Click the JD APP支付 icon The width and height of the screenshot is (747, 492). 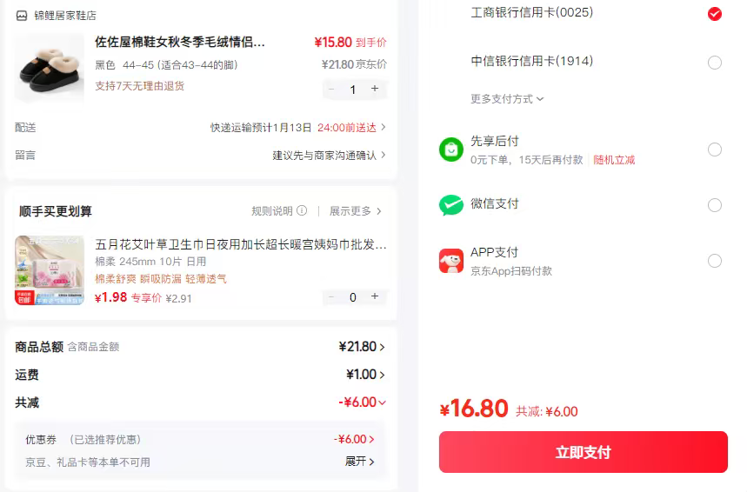coord(451,261)
